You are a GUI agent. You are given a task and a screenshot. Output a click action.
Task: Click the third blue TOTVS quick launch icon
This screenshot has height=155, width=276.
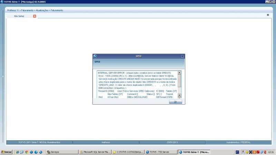41,152
